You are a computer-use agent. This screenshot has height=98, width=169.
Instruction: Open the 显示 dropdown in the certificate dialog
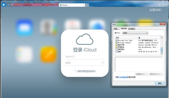point(135,33)
